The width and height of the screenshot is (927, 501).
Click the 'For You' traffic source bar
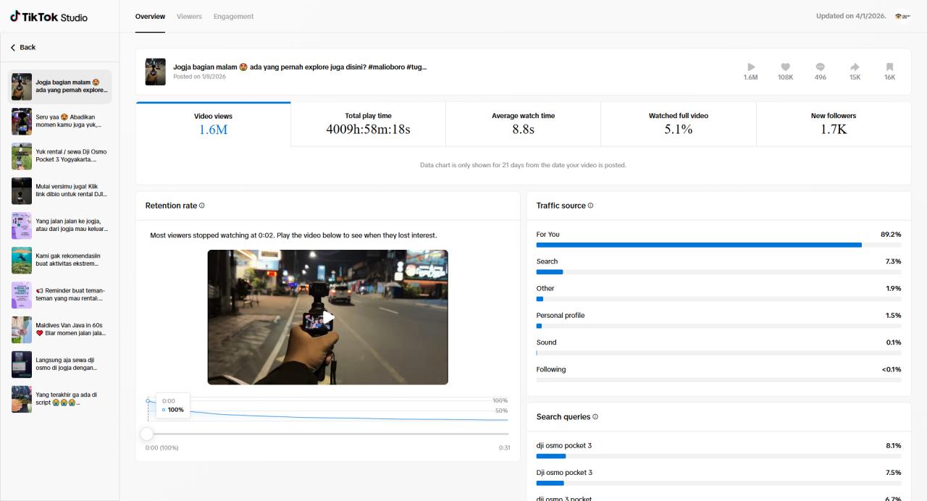718,245
